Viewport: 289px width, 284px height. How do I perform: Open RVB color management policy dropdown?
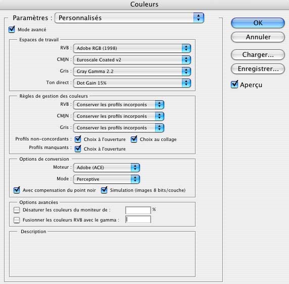pyautogui.click(x=119, y=105)
